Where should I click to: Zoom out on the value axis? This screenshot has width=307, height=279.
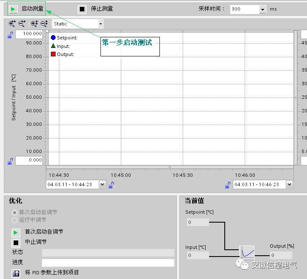point(44,24)
